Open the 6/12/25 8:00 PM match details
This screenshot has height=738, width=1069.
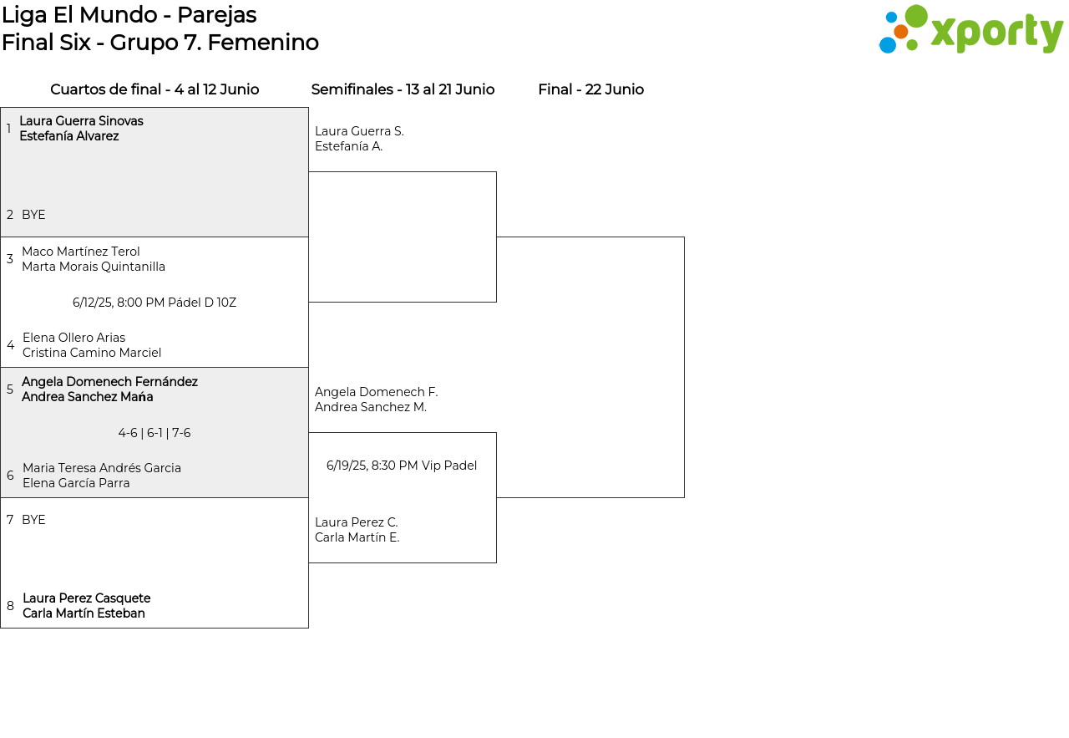pos(155,303)
